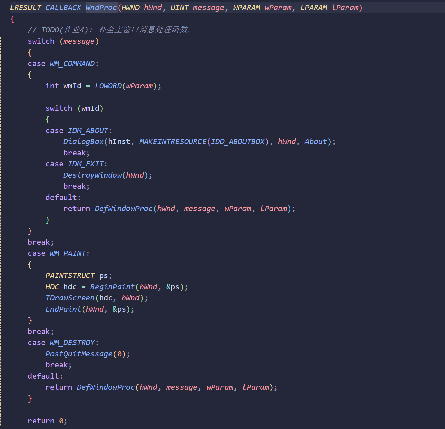445x429 pixels.
Task: Click the About callback argument
Action: coord(316,142)
